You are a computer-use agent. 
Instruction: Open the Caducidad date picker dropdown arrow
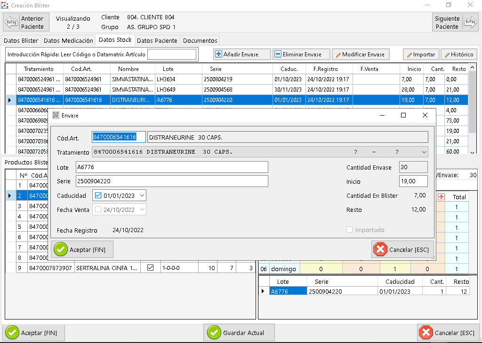[142, 195]
